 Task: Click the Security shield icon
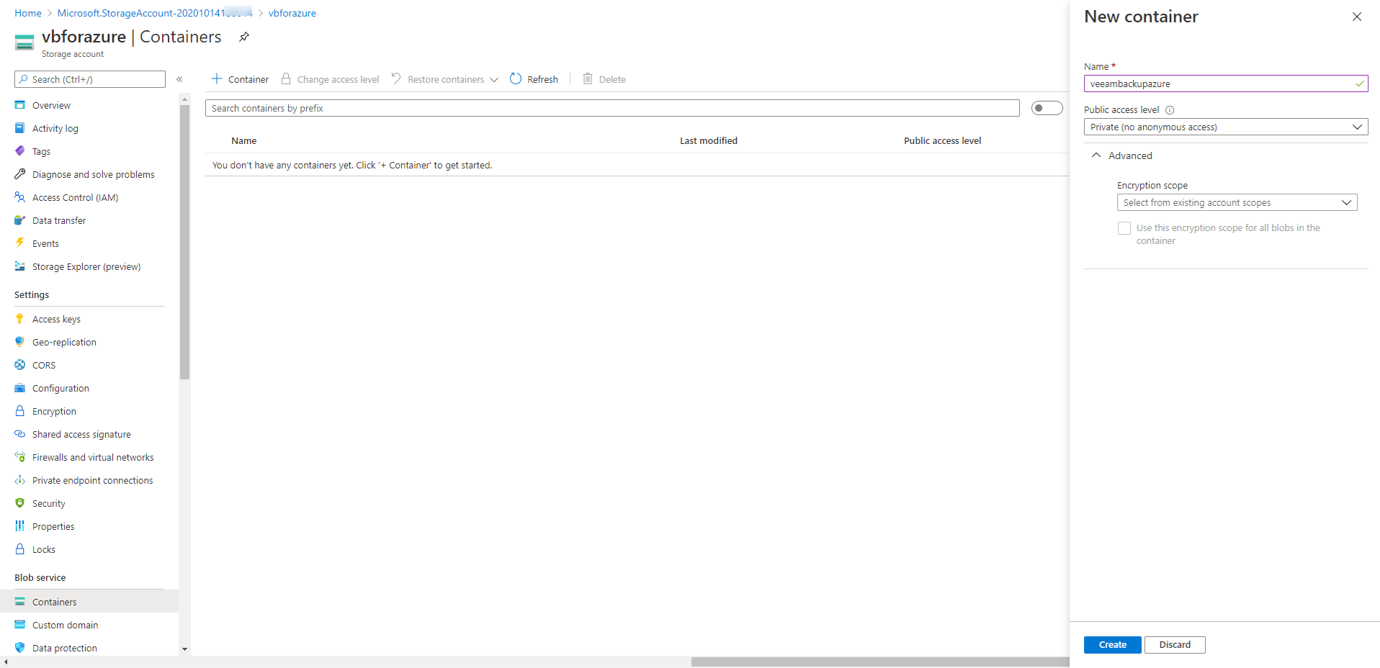(20, 503)
